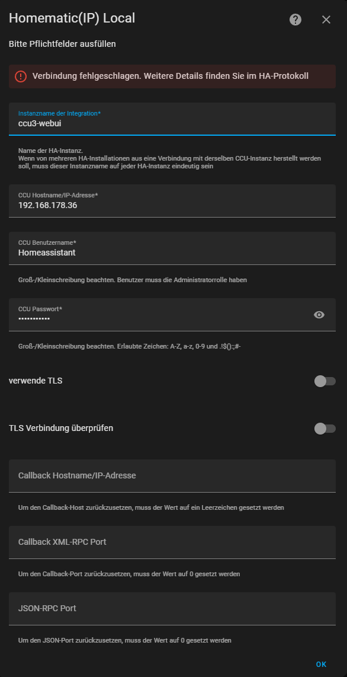Open the help question mark icon
Screen dimensions: 347x677
point(295,20)
